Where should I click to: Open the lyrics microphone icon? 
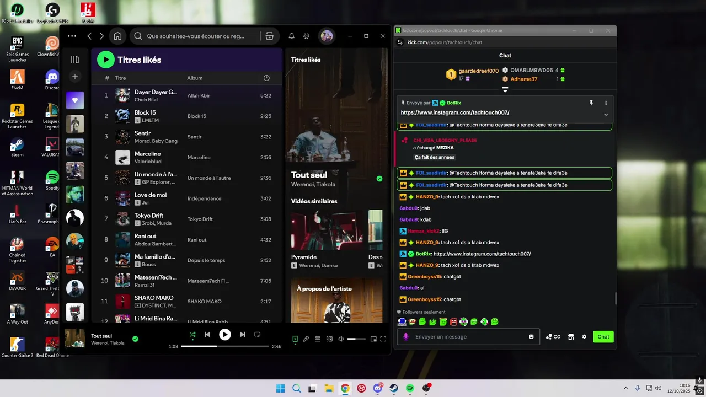pyautogui.click(x=306, y=339)
